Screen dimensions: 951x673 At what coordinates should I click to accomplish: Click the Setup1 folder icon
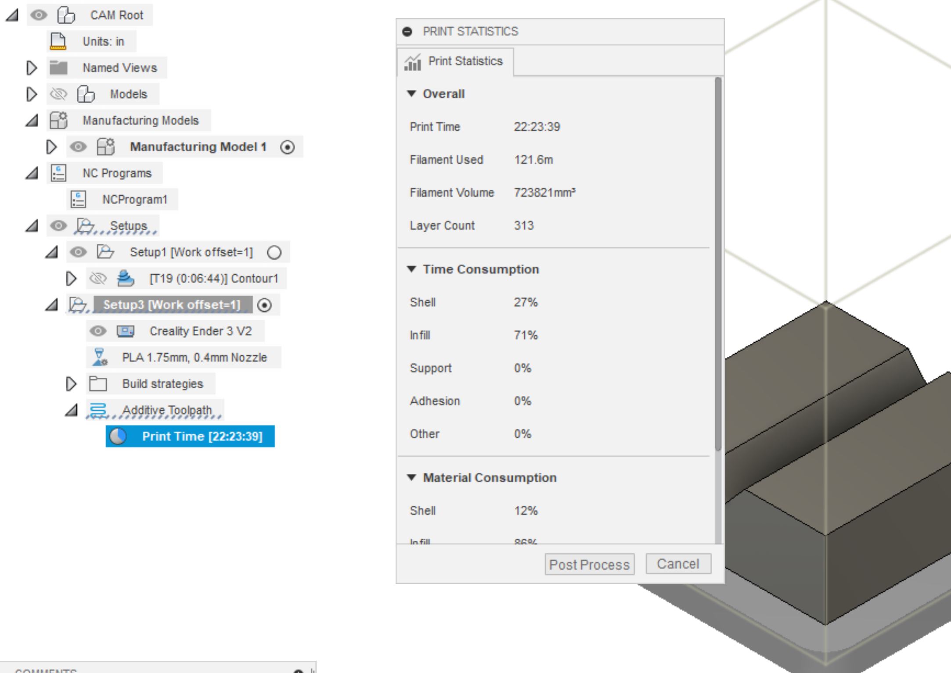(x=105, y=252)
